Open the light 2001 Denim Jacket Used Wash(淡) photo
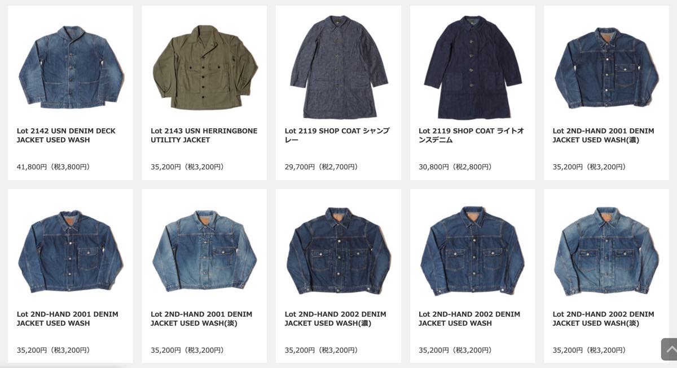This screenshot has height=368, width=677. tap(204, 250)
